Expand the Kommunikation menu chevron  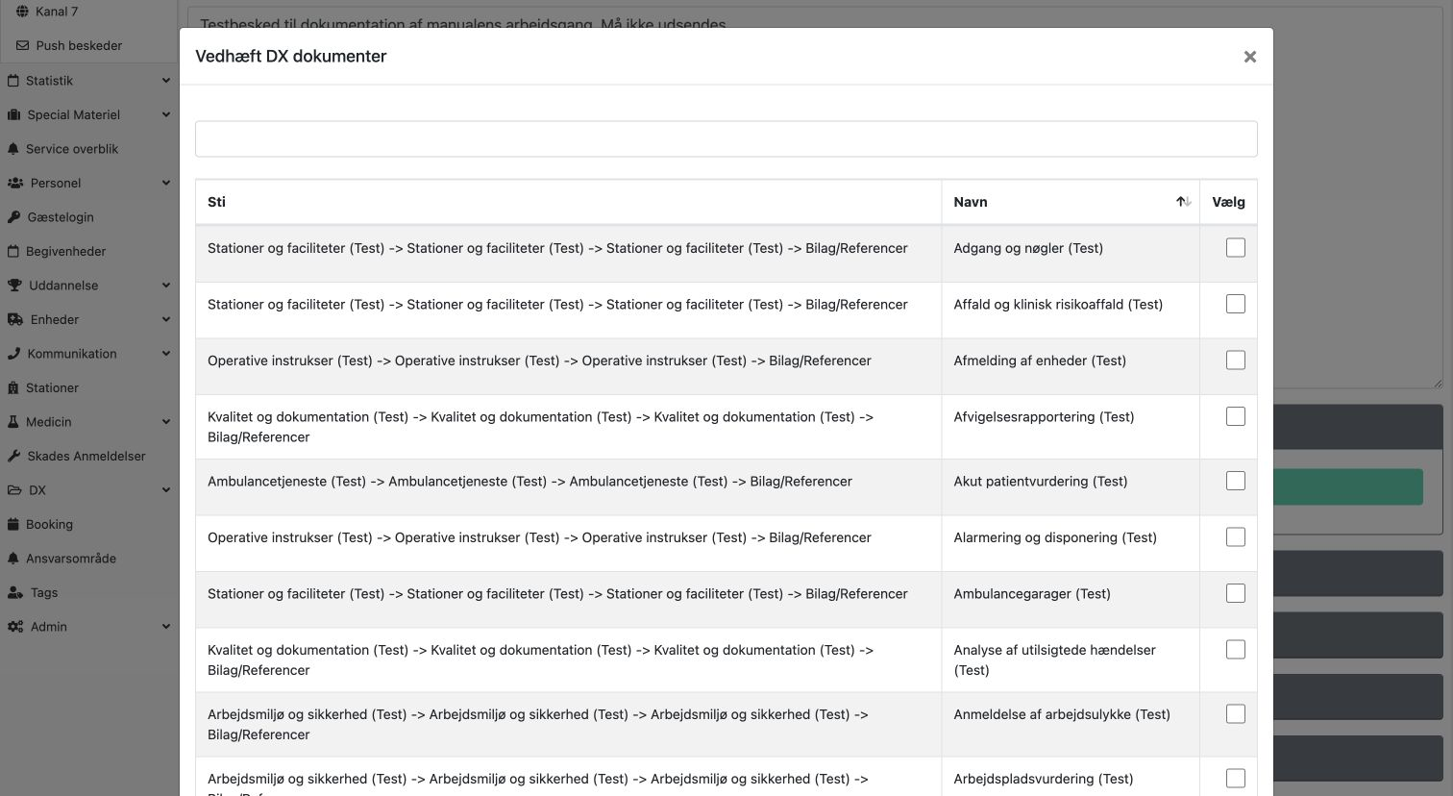coord(165,354)
